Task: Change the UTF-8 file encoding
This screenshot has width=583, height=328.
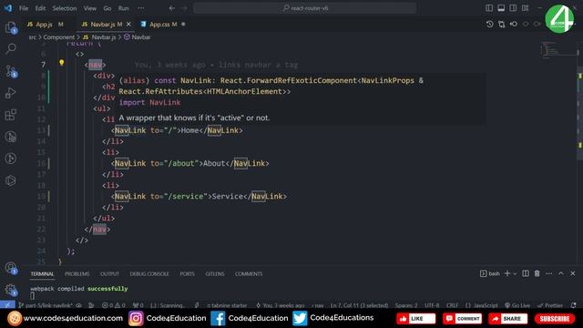Action: point(432,305)
